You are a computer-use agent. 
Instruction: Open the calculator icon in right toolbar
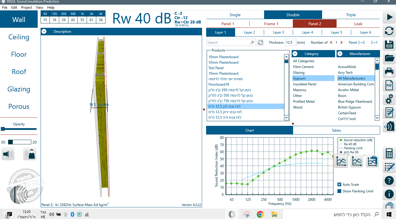coord(389,153)
